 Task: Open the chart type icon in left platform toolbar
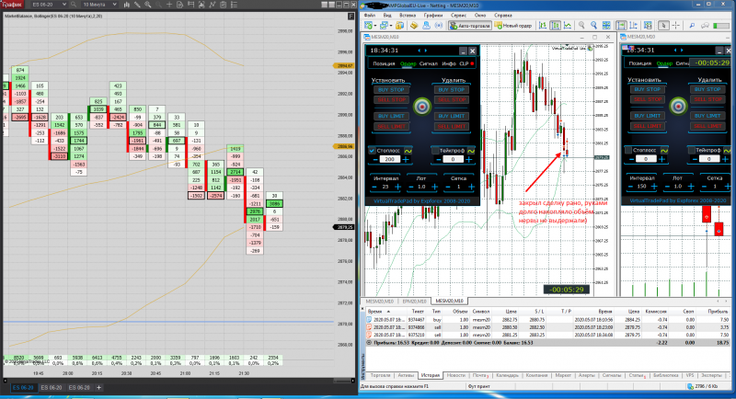click(127, 5)
